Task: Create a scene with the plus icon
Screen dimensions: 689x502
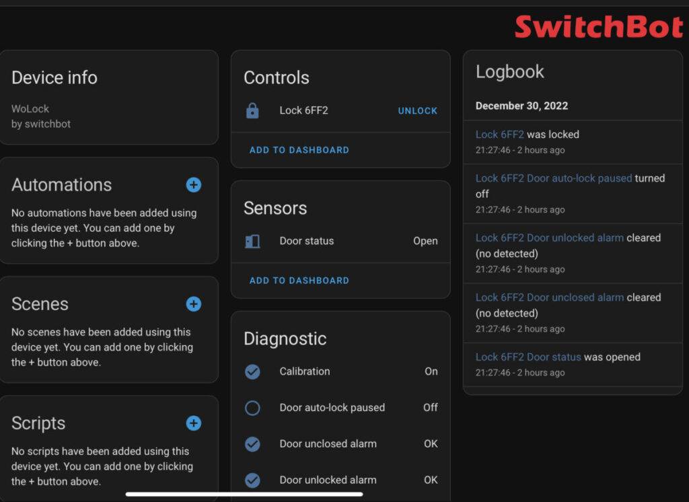Action: pos(193,304)
